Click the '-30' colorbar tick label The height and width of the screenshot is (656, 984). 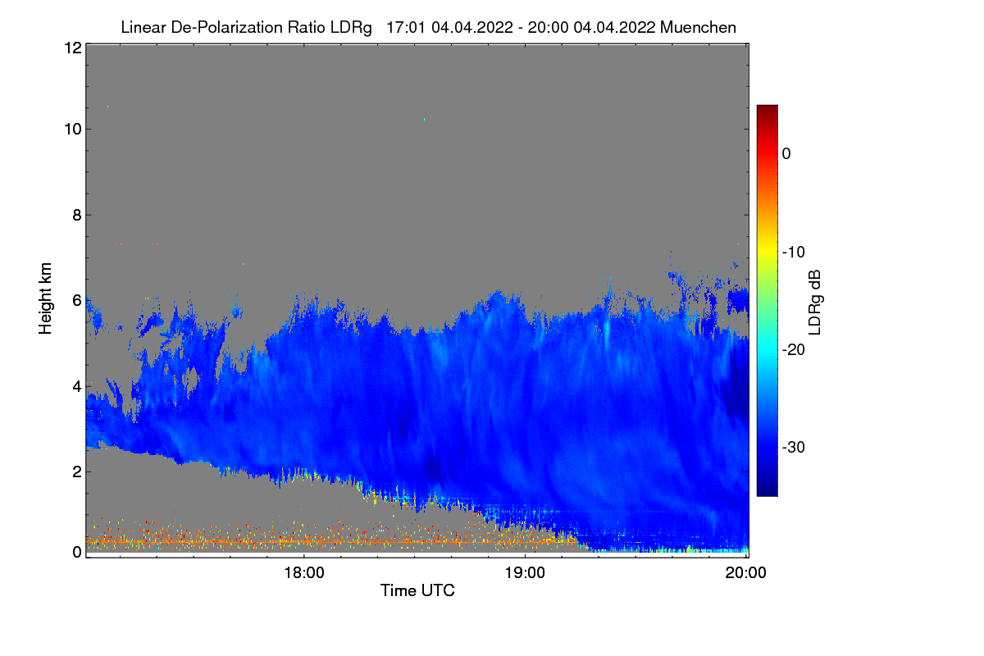click(793, 448)
